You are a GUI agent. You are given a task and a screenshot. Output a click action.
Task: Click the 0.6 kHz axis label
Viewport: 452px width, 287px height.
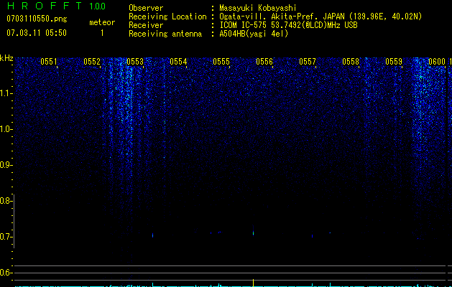(x=6, y=273)
